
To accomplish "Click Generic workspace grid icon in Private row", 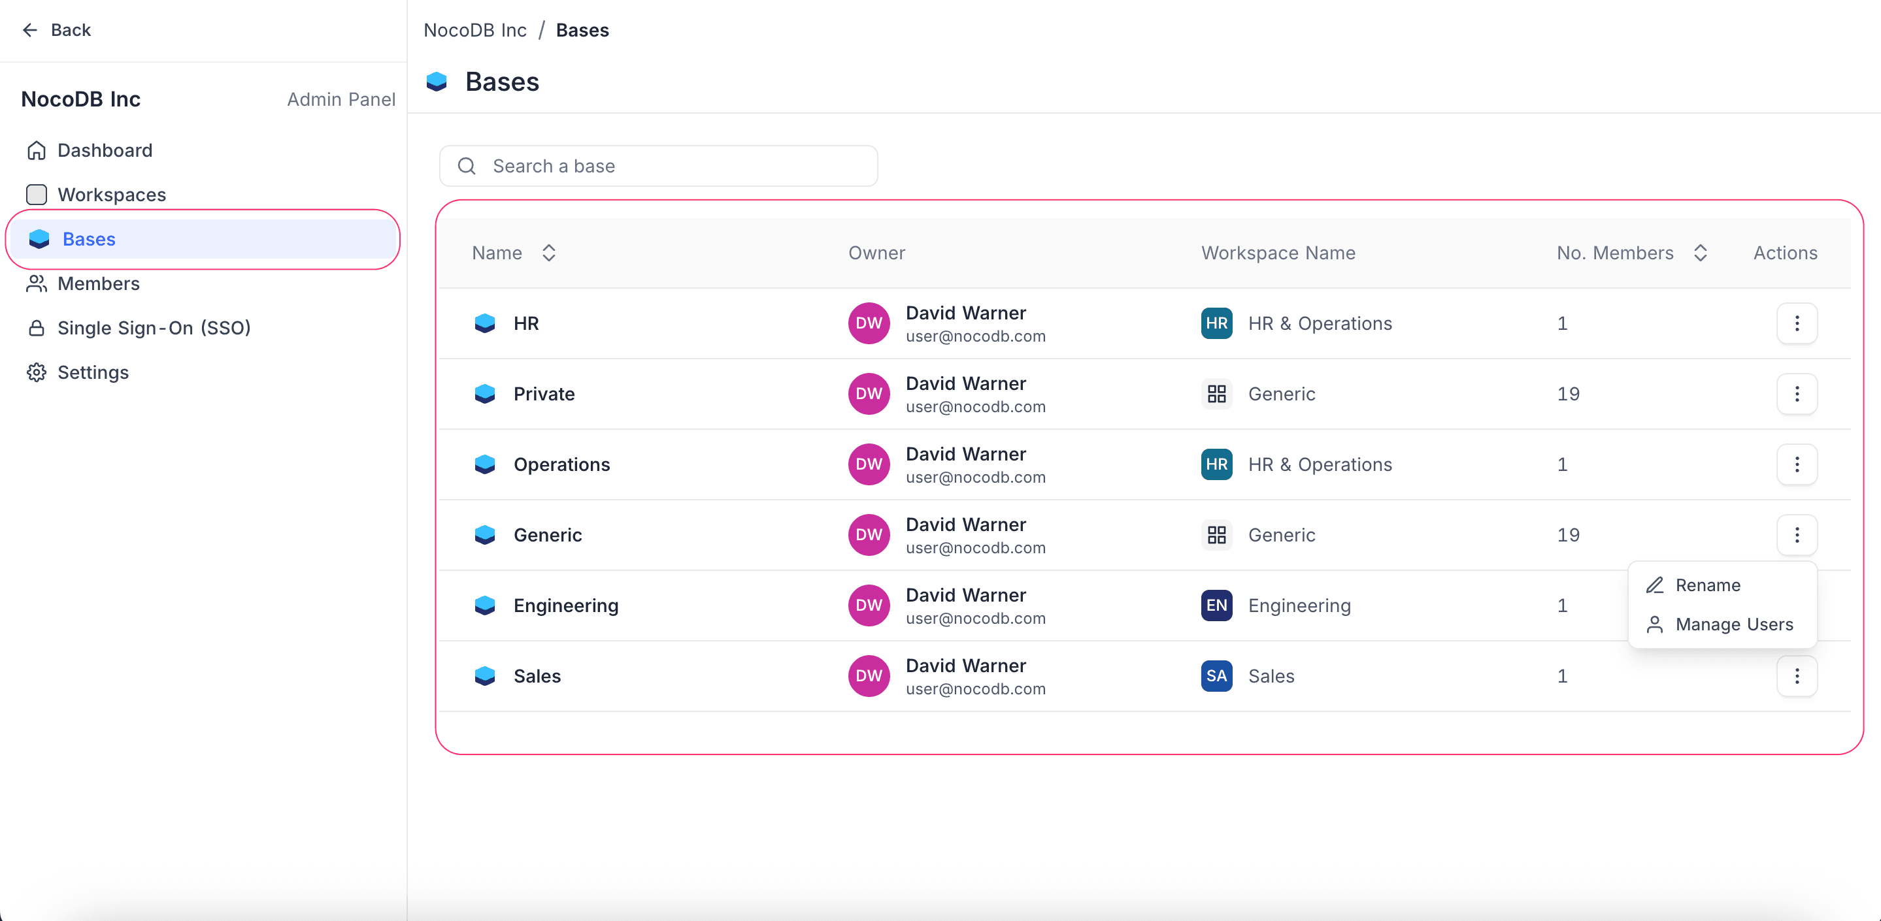I will (1216, 394).
